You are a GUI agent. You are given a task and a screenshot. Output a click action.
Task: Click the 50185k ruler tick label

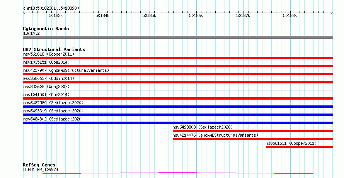(149, 15)
